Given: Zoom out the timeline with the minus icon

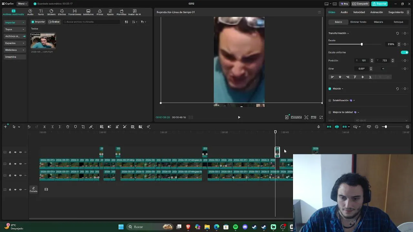Looking at the screenshot, I should pos(377,127).
